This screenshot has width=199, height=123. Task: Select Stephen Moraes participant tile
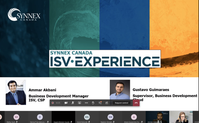point(110,117)
